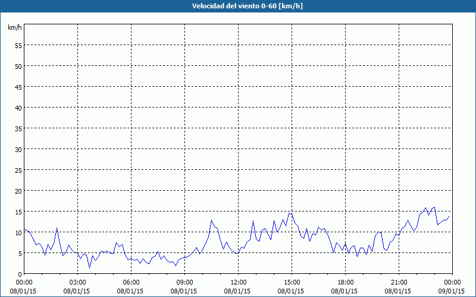Click the '35' y-axis label
The width and height of the screenshot is (476, 297).
[18, 129]
